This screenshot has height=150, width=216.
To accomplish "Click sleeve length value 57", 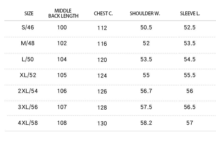I will click(190, 123).
